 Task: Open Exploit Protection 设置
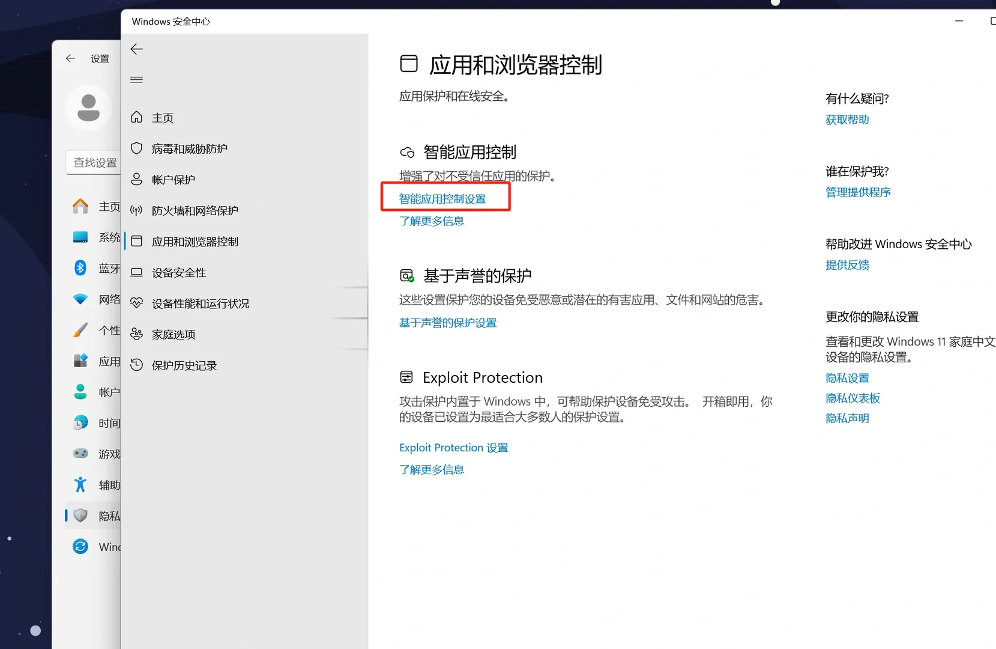[x=453, y=447]
